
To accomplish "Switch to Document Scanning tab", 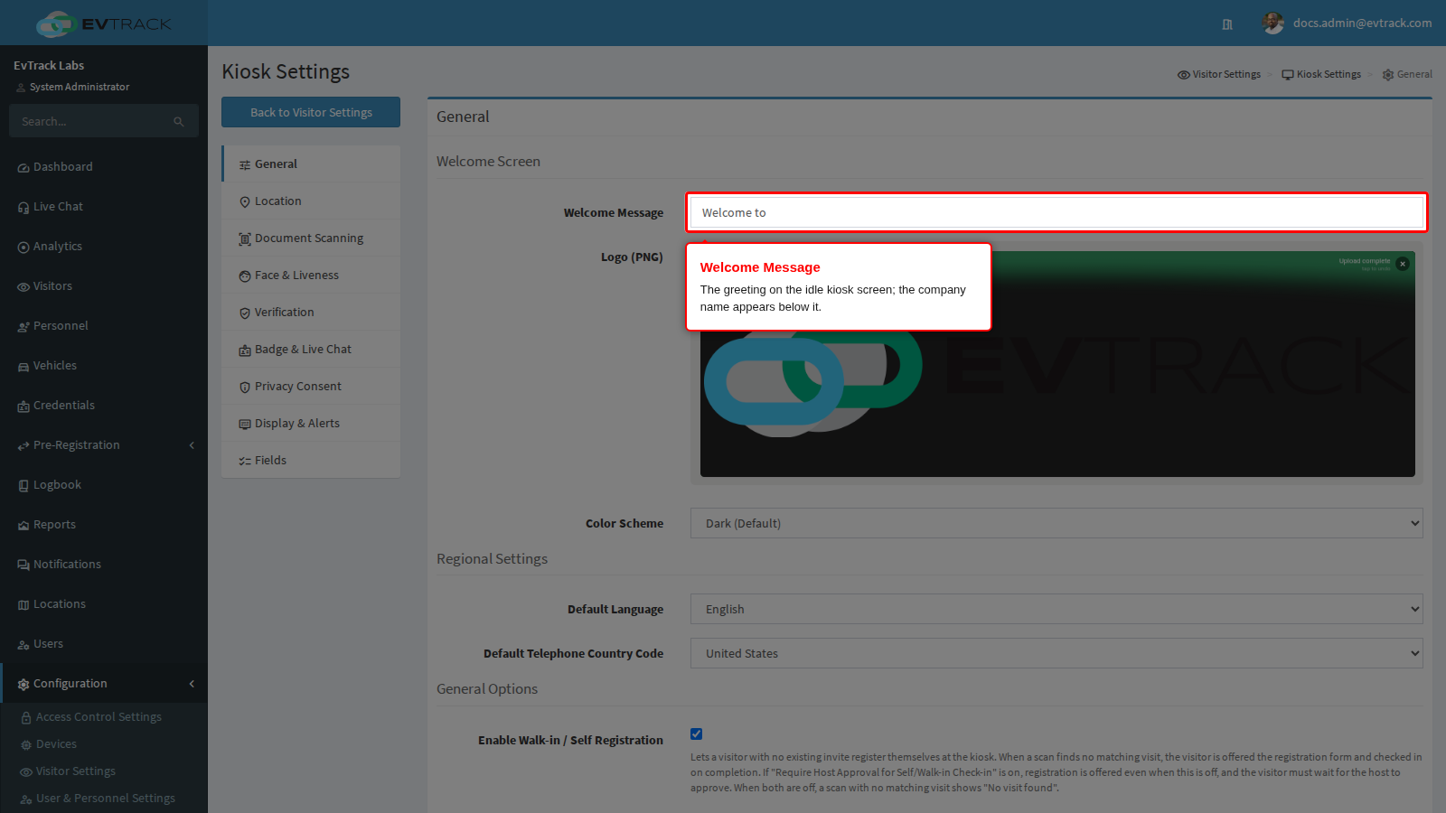I will (x=311, y=238).
